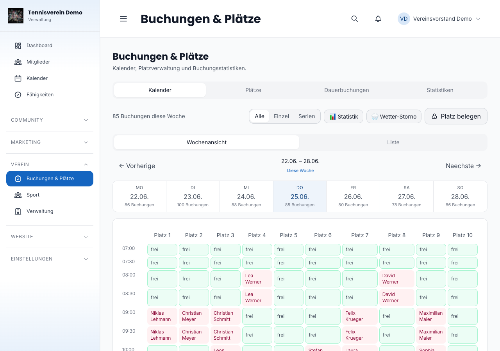Expand the Community section
The image size is (500, 351).
[x=50, y=120]
